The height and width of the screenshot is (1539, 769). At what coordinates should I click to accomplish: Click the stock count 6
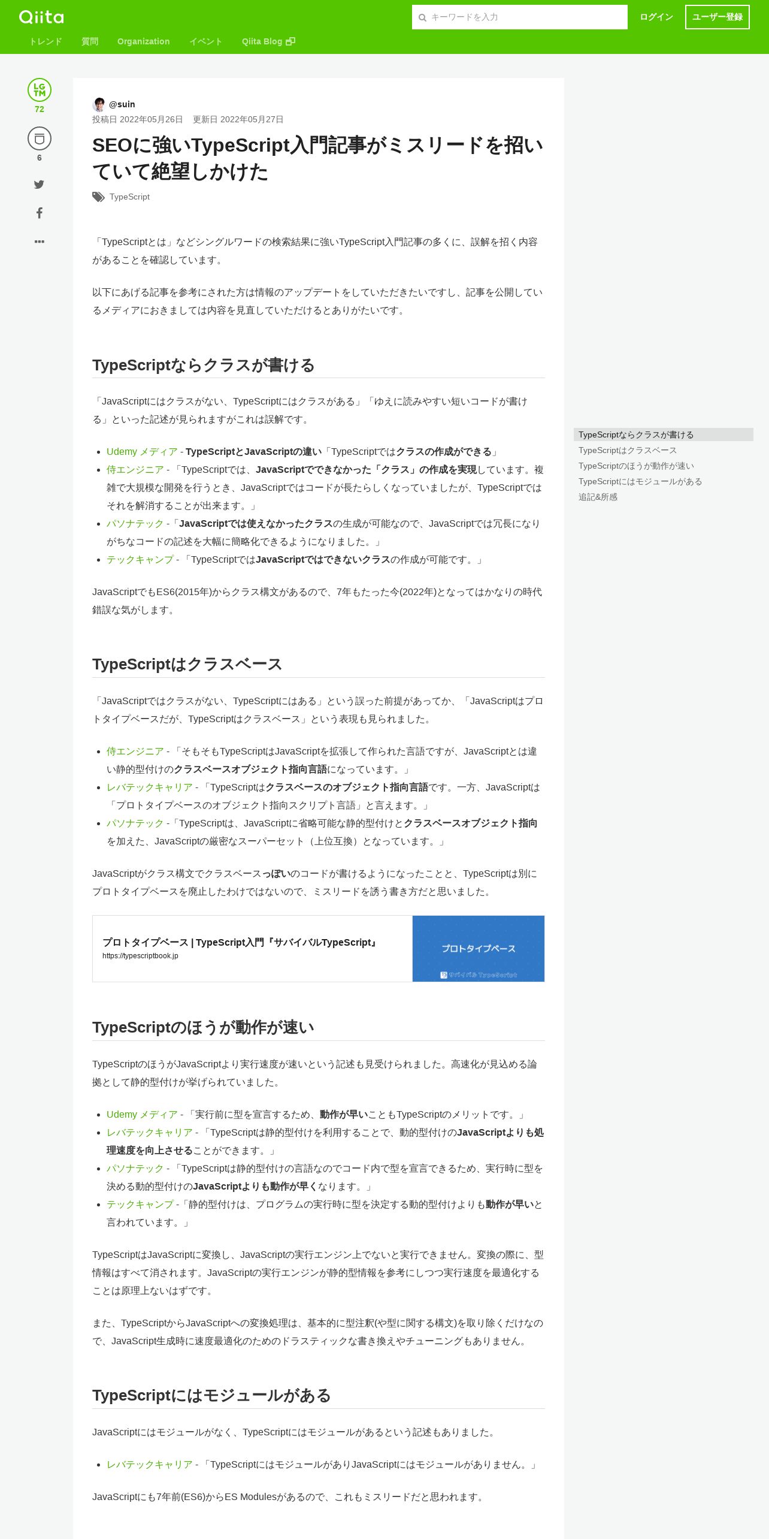pyautogui.click(x=40, y=158)
